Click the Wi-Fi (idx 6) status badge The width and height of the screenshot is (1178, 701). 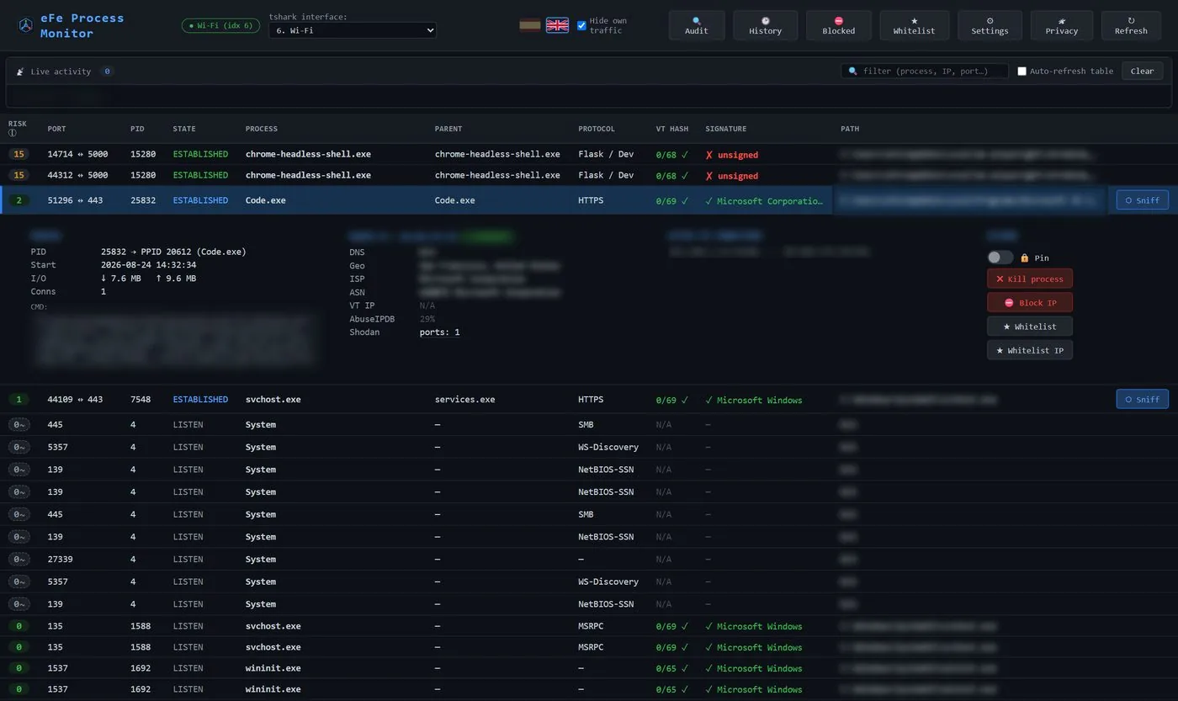pyautogui.click(x=220, y=25)
